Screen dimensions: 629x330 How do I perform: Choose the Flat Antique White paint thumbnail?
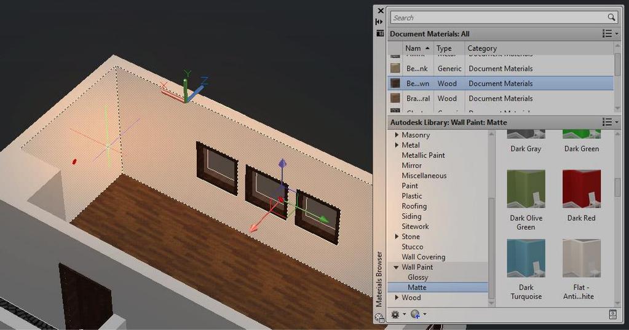tap(581, 258)
